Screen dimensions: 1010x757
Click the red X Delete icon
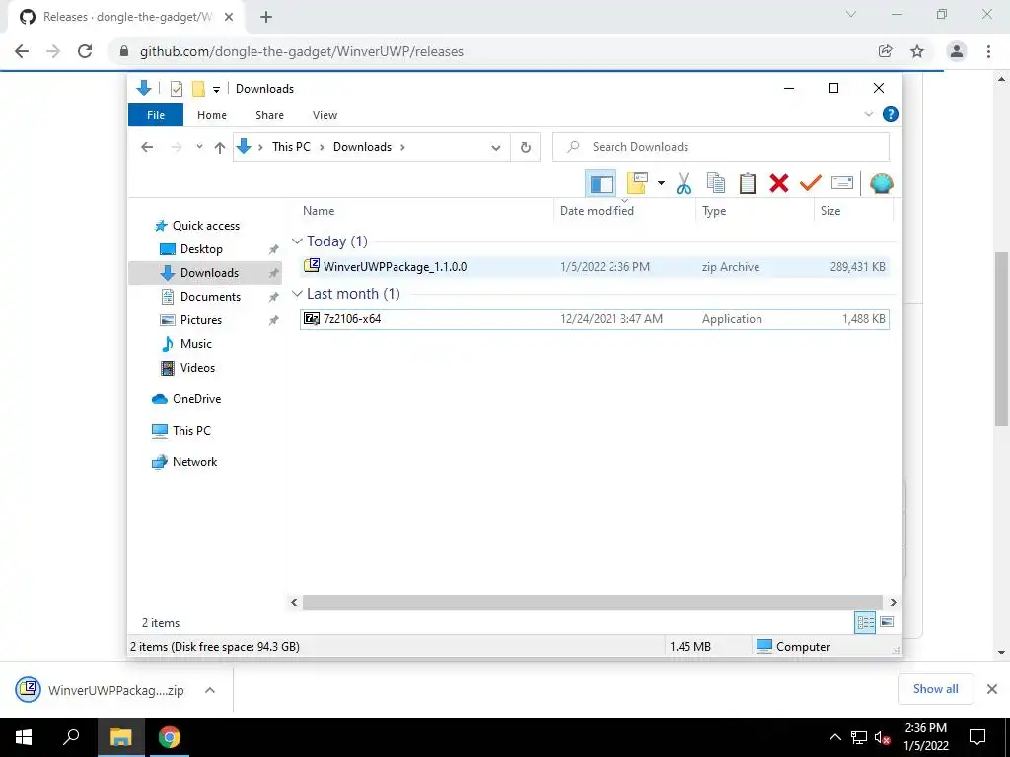(x=779, y=183)
